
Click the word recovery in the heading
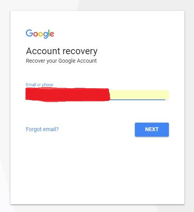coord(80,52)
